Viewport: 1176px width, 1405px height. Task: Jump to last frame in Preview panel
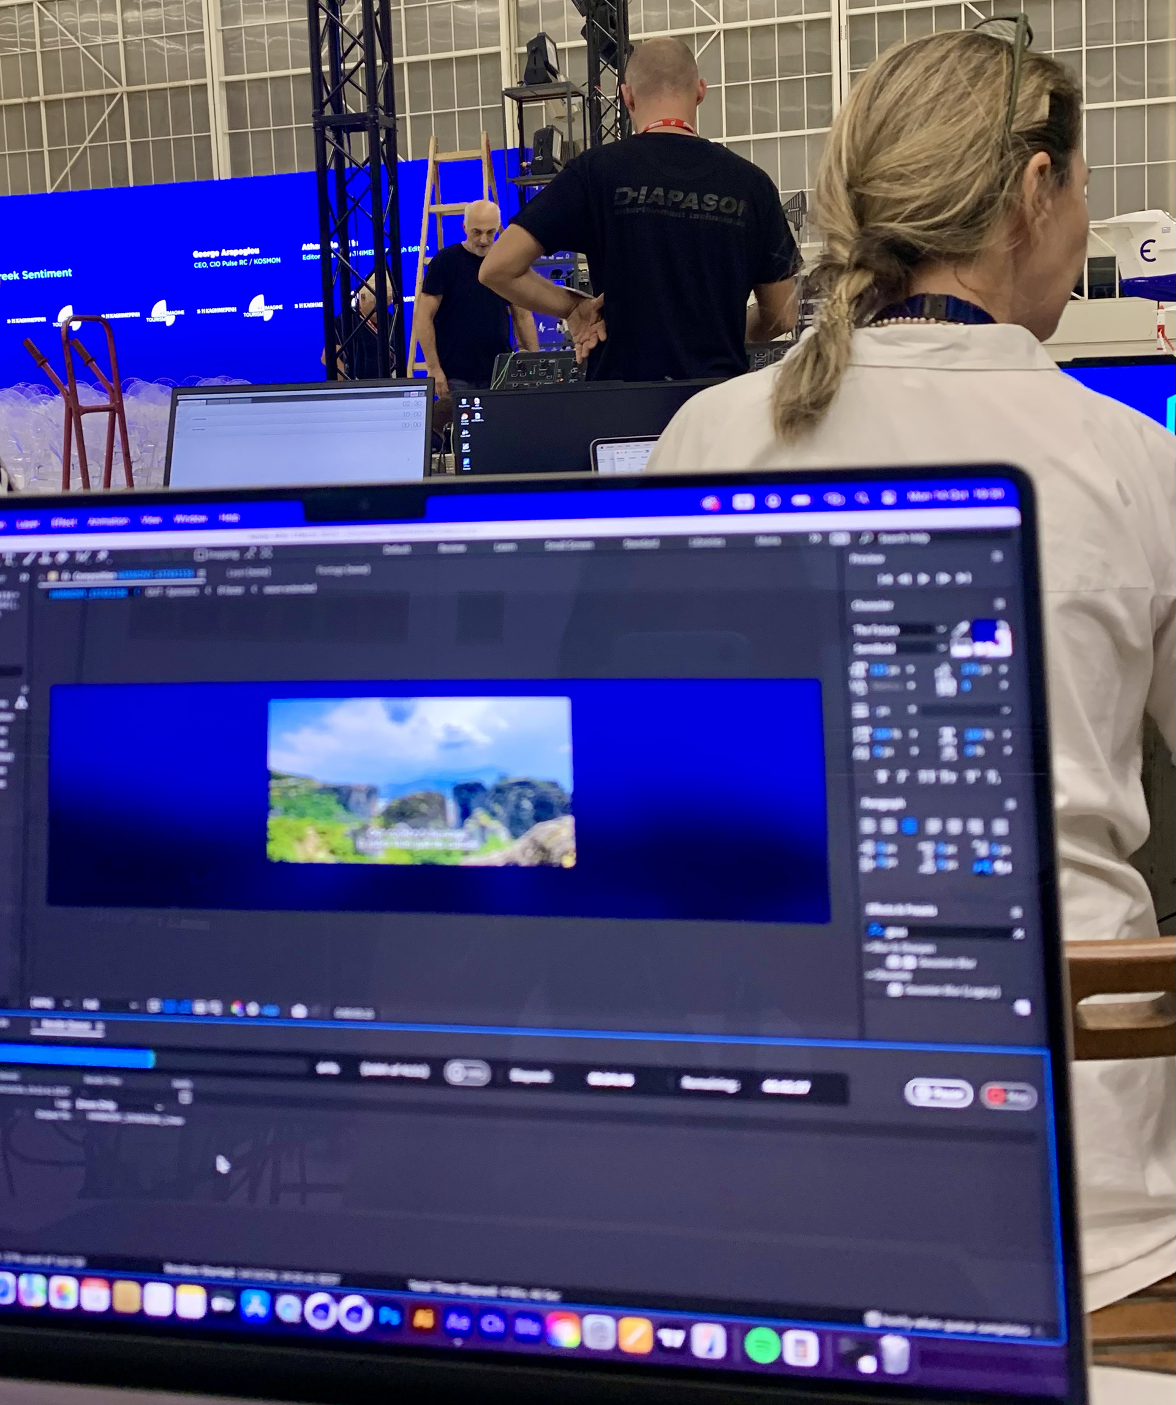coord(963,578)
